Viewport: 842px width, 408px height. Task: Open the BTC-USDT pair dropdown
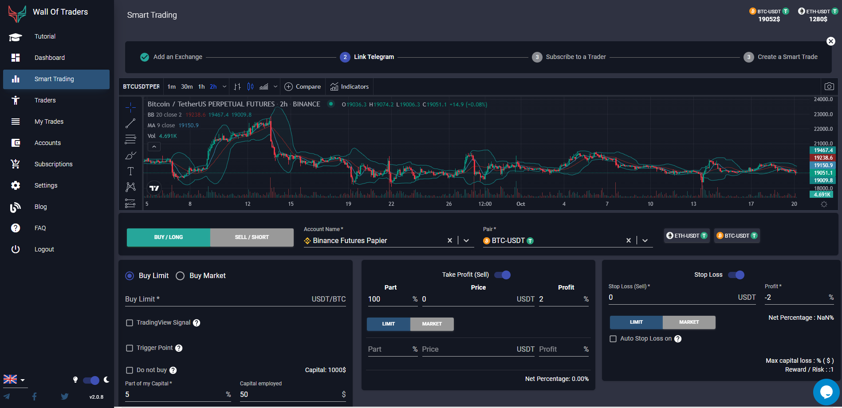click(645, 240)
